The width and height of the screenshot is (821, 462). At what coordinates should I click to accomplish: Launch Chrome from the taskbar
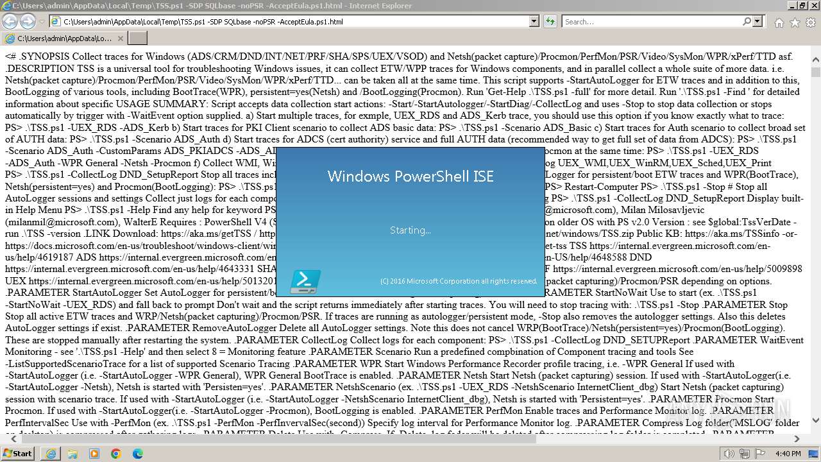click(x=116, y=454)
